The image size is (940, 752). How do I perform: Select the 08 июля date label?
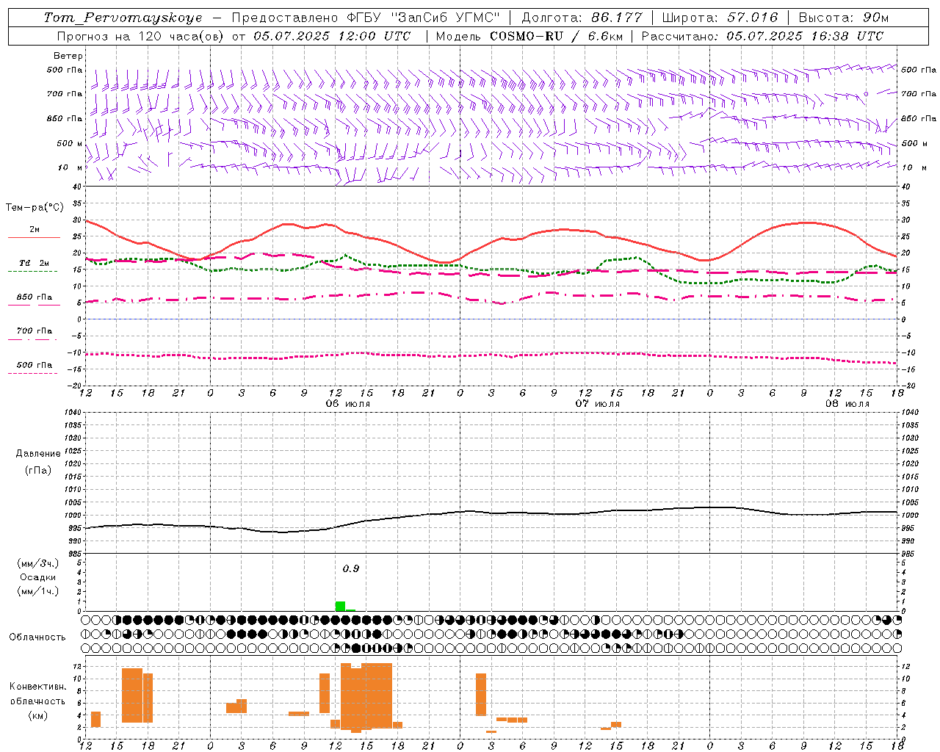click(847, 404)
